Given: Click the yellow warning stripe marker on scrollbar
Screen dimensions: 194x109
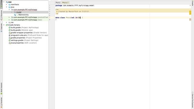Looking at the screenshot, I should click(x=190, y=13).
